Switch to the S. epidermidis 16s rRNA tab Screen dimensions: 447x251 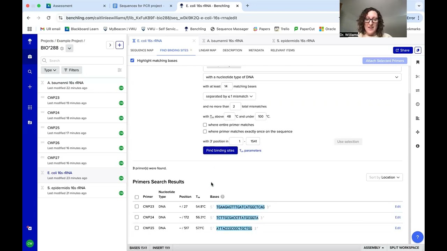click(296, 41)
